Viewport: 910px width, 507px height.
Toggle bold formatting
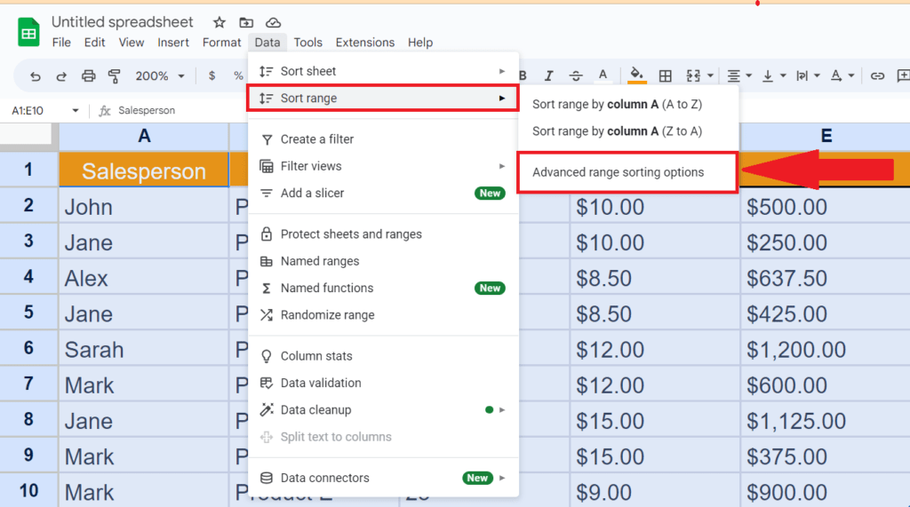point(523,75)
